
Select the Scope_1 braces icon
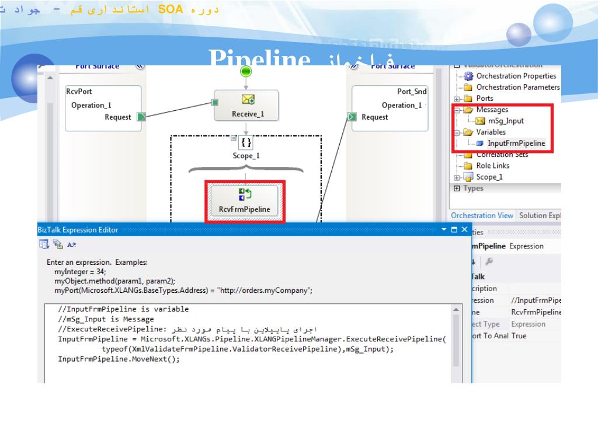[x=246, y=142]
